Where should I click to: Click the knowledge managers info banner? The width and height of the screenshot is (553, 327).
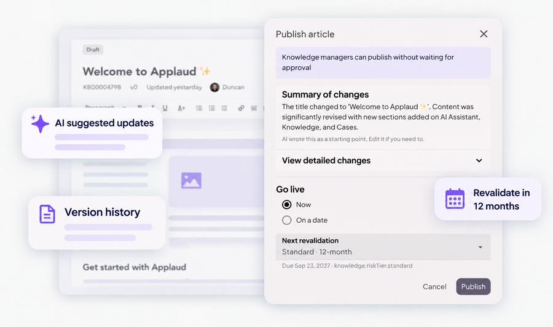point(383,63)
